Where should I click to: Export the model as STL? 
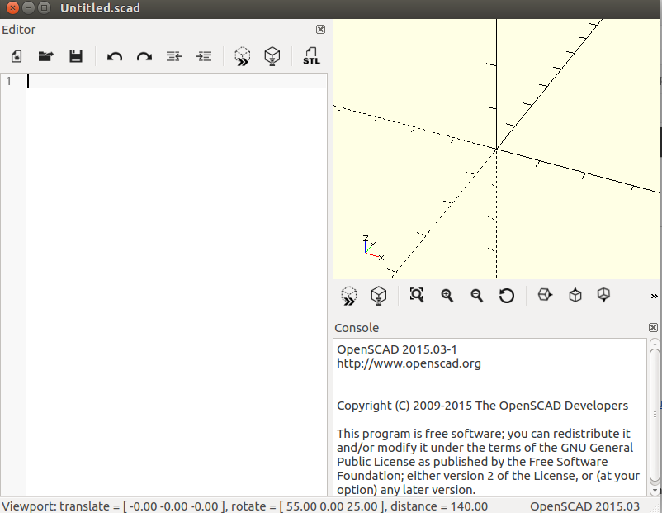click(311, 56)
